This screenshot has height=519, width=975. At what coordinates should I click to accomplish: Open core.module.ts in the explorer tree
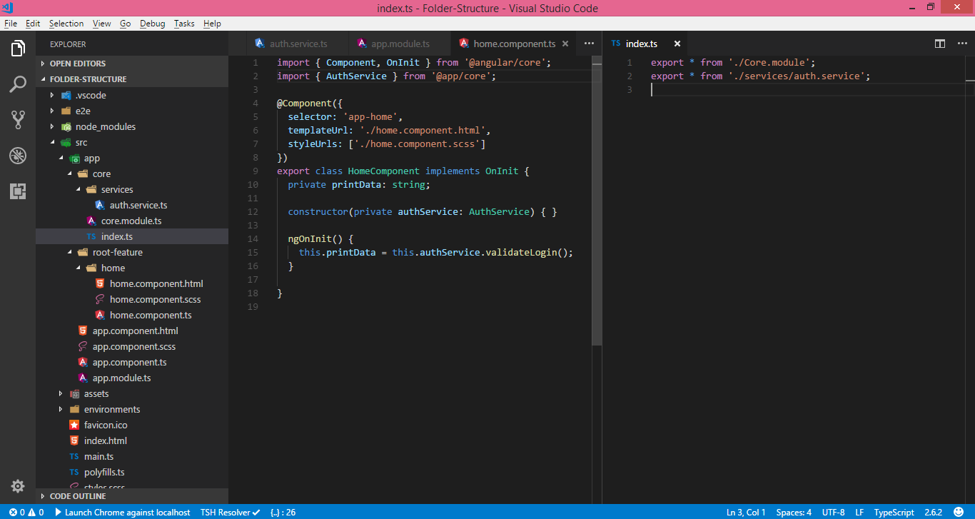pos(132,221)
